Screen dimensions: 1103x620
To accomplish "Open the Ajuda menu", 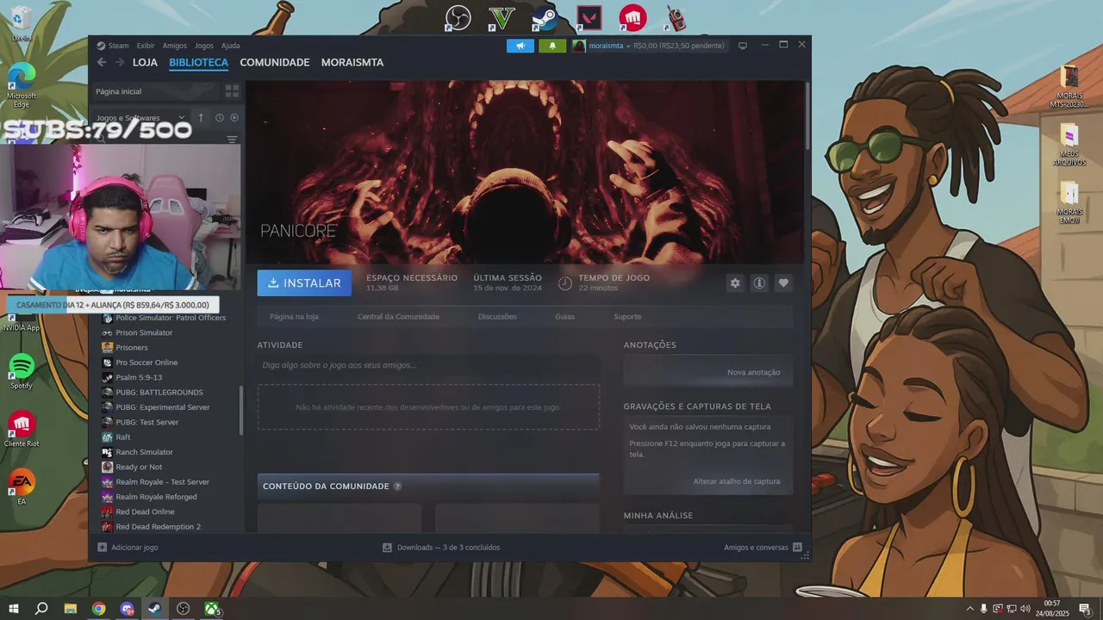I will pos(231,46).
